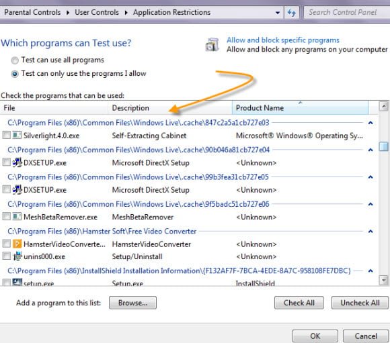The width and height of the screenshot is (390, 343).
Task: Click the Browse... button
Action: click(132, 303)
